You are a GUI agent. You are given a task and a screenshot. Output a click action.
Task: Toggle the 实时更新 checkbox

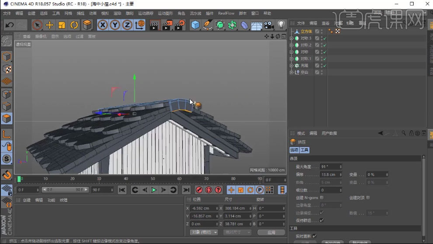click(314, 236)
